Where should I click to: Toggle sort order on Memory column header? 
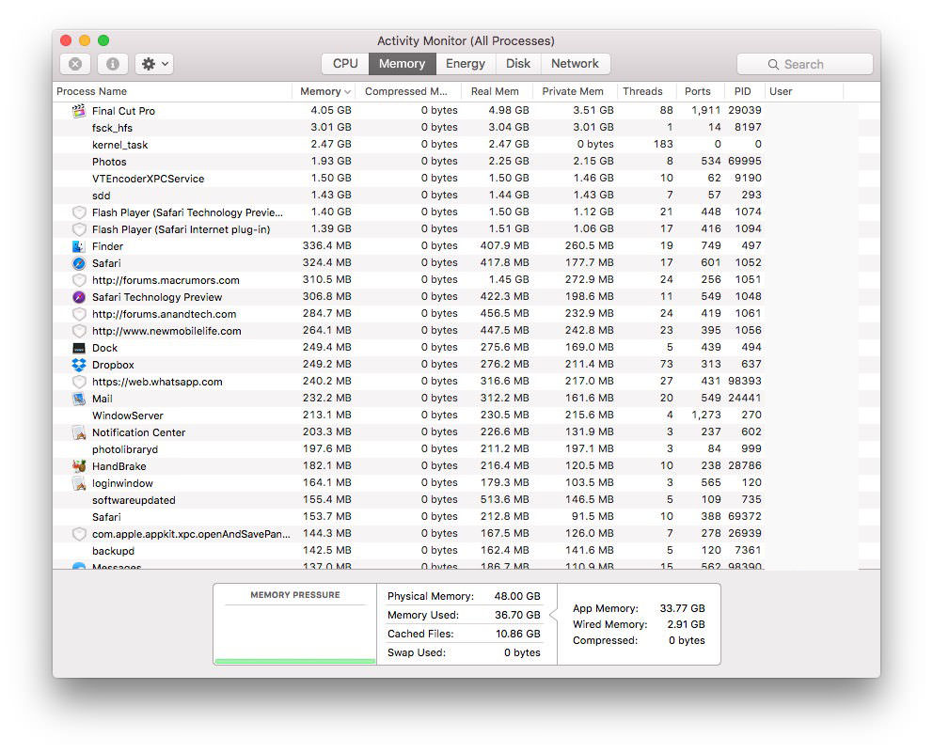pyautogui.click(x=324, y=91)
